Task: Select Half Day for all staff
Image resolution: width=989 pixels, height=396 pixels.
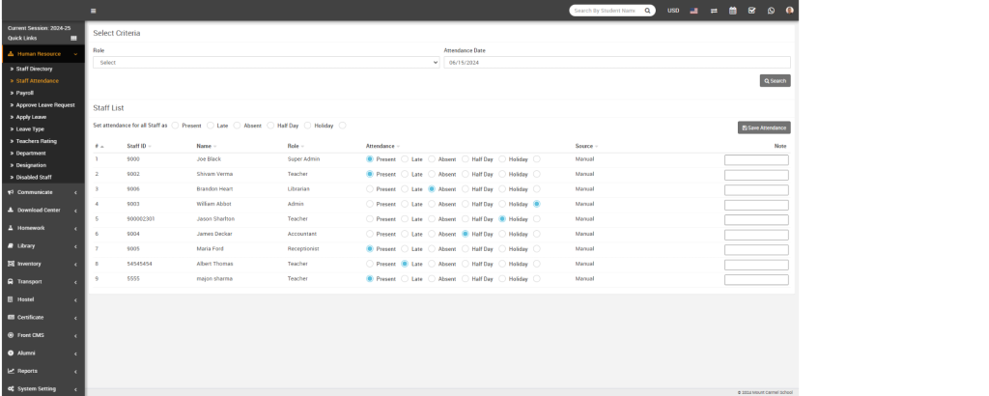Action: (271, 126)
